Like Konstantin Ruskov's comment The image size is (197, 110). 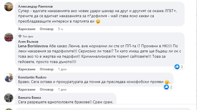(x=27, y=89)
